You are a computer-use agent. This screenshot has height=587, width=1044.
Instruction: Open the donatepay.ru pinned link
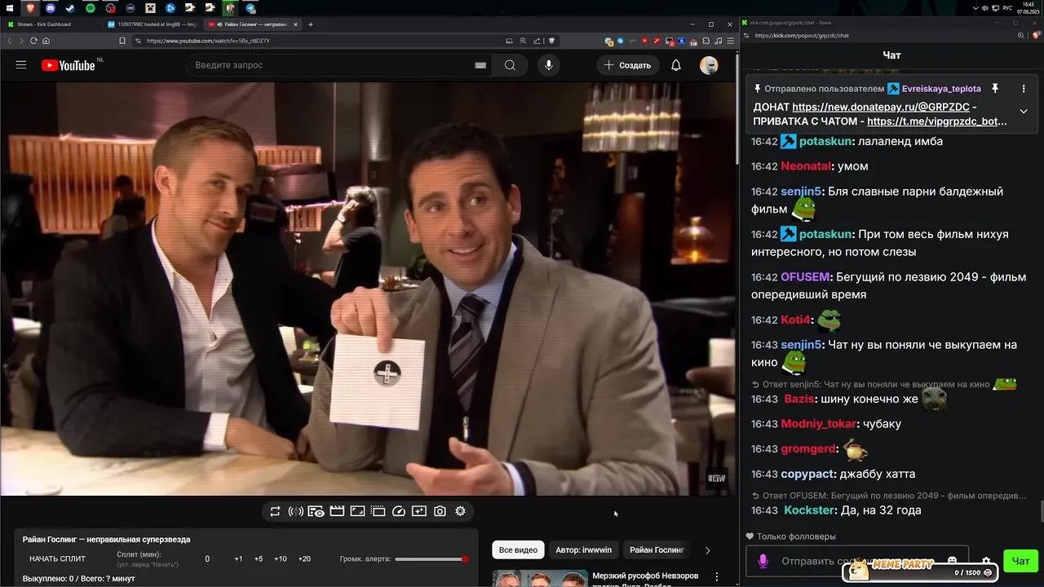click(x=881, y=107)
